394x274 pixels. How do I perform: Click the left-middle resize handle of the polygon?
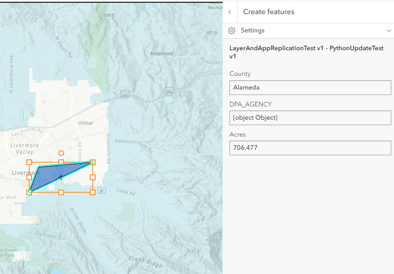tap(29, 177)
